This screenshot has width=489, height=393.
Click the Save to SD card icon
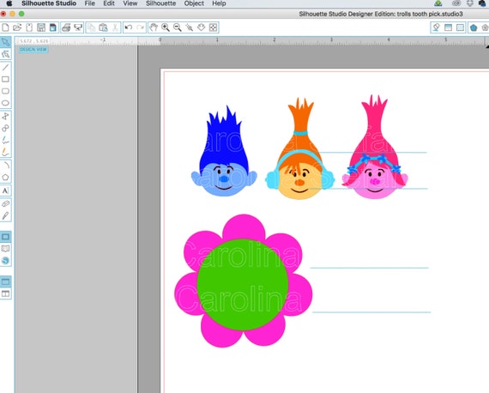click(53, 27)
